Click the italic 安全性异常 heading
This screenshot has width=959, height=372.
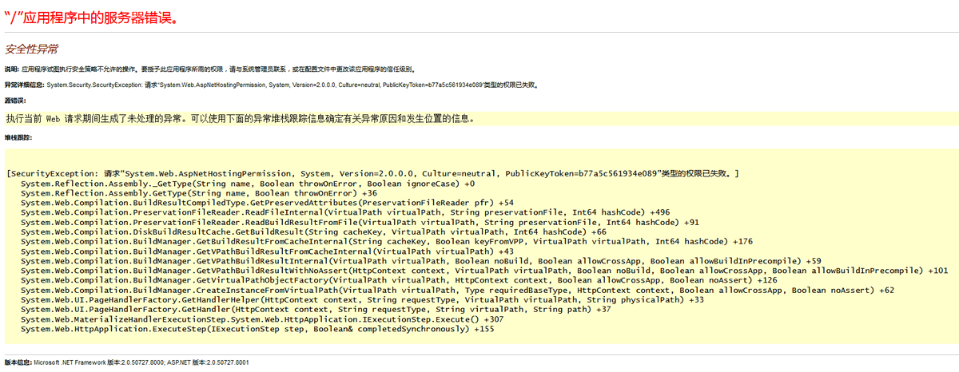click(31, 49)
